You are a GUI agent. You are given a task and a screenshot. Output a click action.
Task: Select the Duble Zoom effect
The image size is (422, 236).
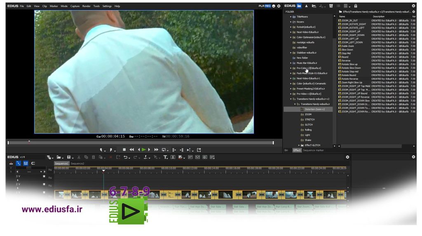[348, 46]
